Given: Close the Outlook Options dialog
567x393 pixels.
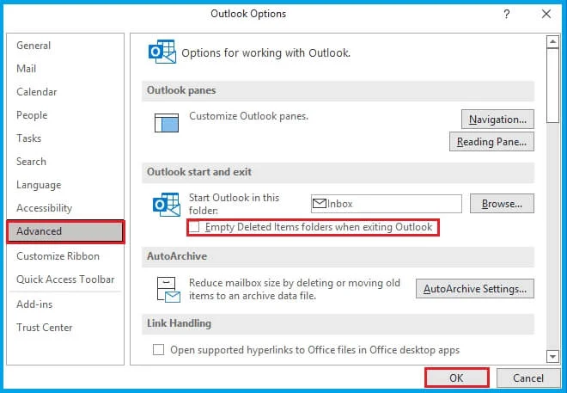Looking at the screenshot, I should 546,14.
